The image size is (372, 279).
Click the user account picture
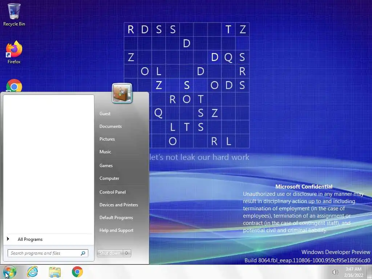click(x=122, y=93)
